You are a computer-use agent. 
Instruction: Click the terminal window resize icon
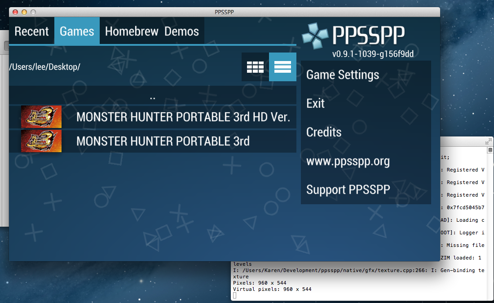(489, 141)
